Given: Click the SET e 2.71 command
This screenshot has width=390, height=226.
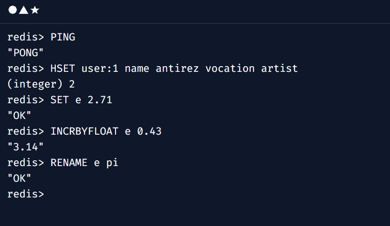Looking at the screenshot, I should (81, 100).
